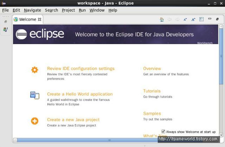Click the vertical scrollbar thumb
Viewport: 225px width, 147px height.
coord(221,56)
